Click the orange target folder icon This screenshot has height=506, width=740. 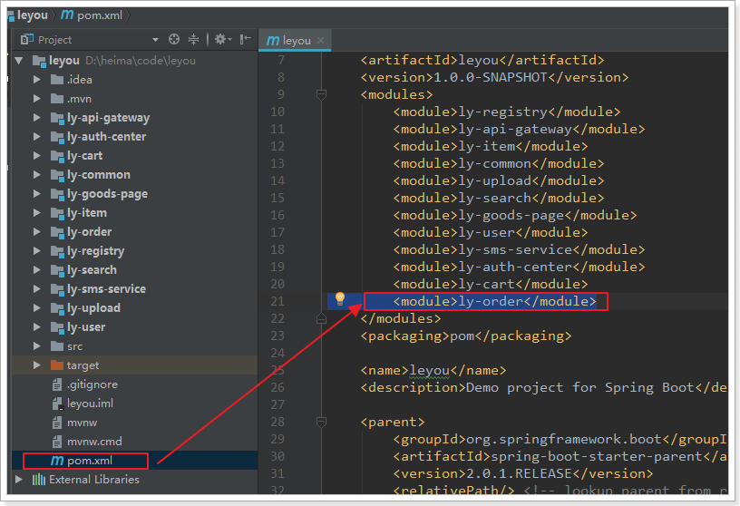57,365
